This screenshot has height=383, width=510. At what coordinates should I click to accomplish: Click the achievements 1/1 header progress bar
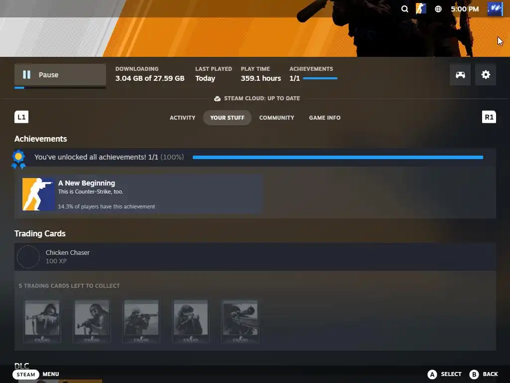point(320,78)
